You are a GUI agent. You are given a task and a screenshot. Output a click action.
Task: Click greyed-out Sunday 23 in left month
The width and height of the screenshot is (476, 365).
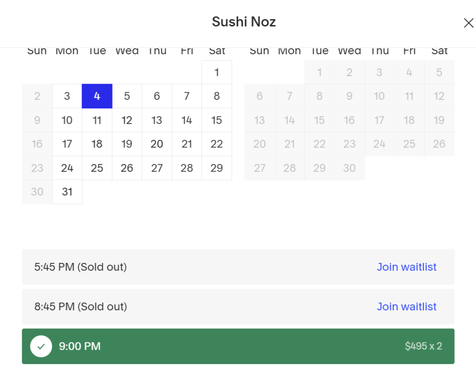point(37,168)
